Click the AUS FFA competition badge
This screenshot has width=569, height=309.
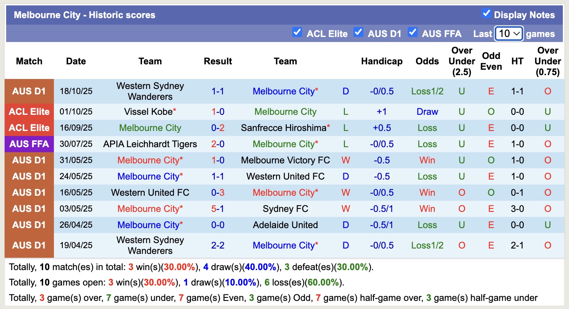[x=29, y=144]
